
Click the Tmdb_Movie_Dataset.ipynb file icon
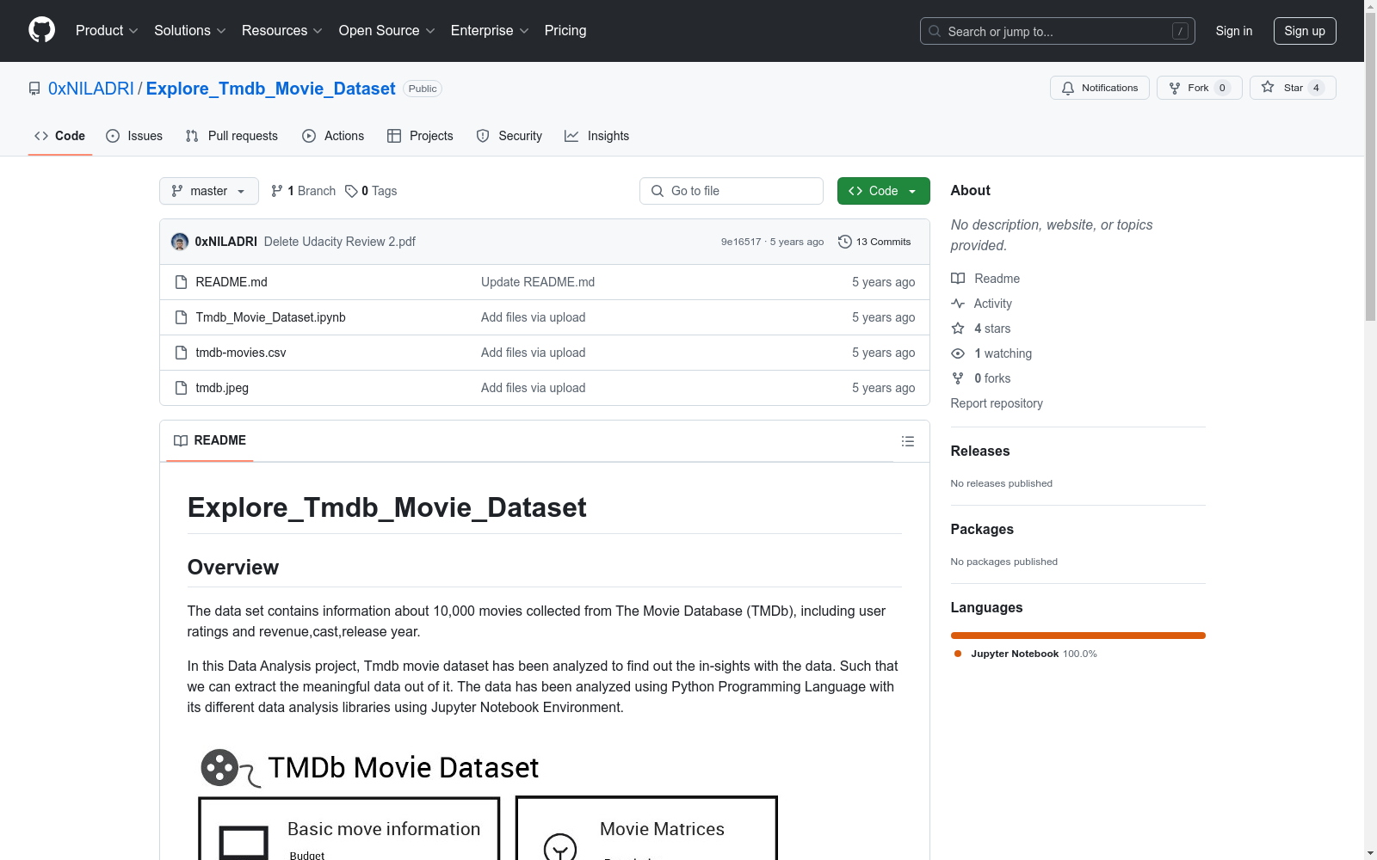click(x=181, y=317)
